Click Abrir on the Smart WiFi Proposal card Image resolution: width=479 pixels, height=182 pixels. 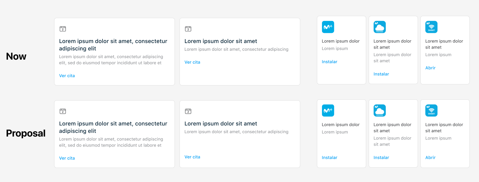pos(430,157)
